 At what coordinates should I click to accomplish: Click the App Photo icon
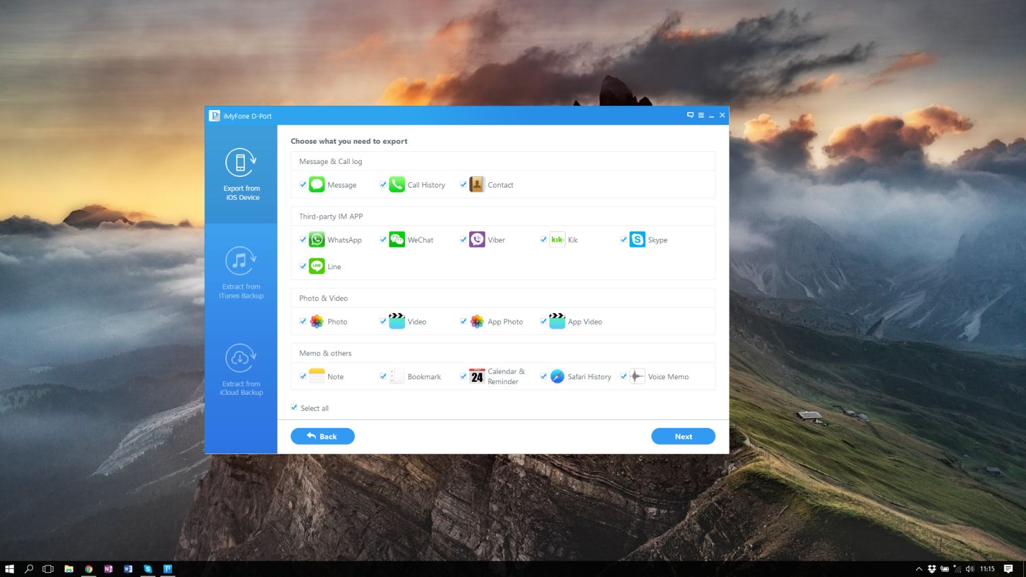pyautogui.click(x=477, y=321)
